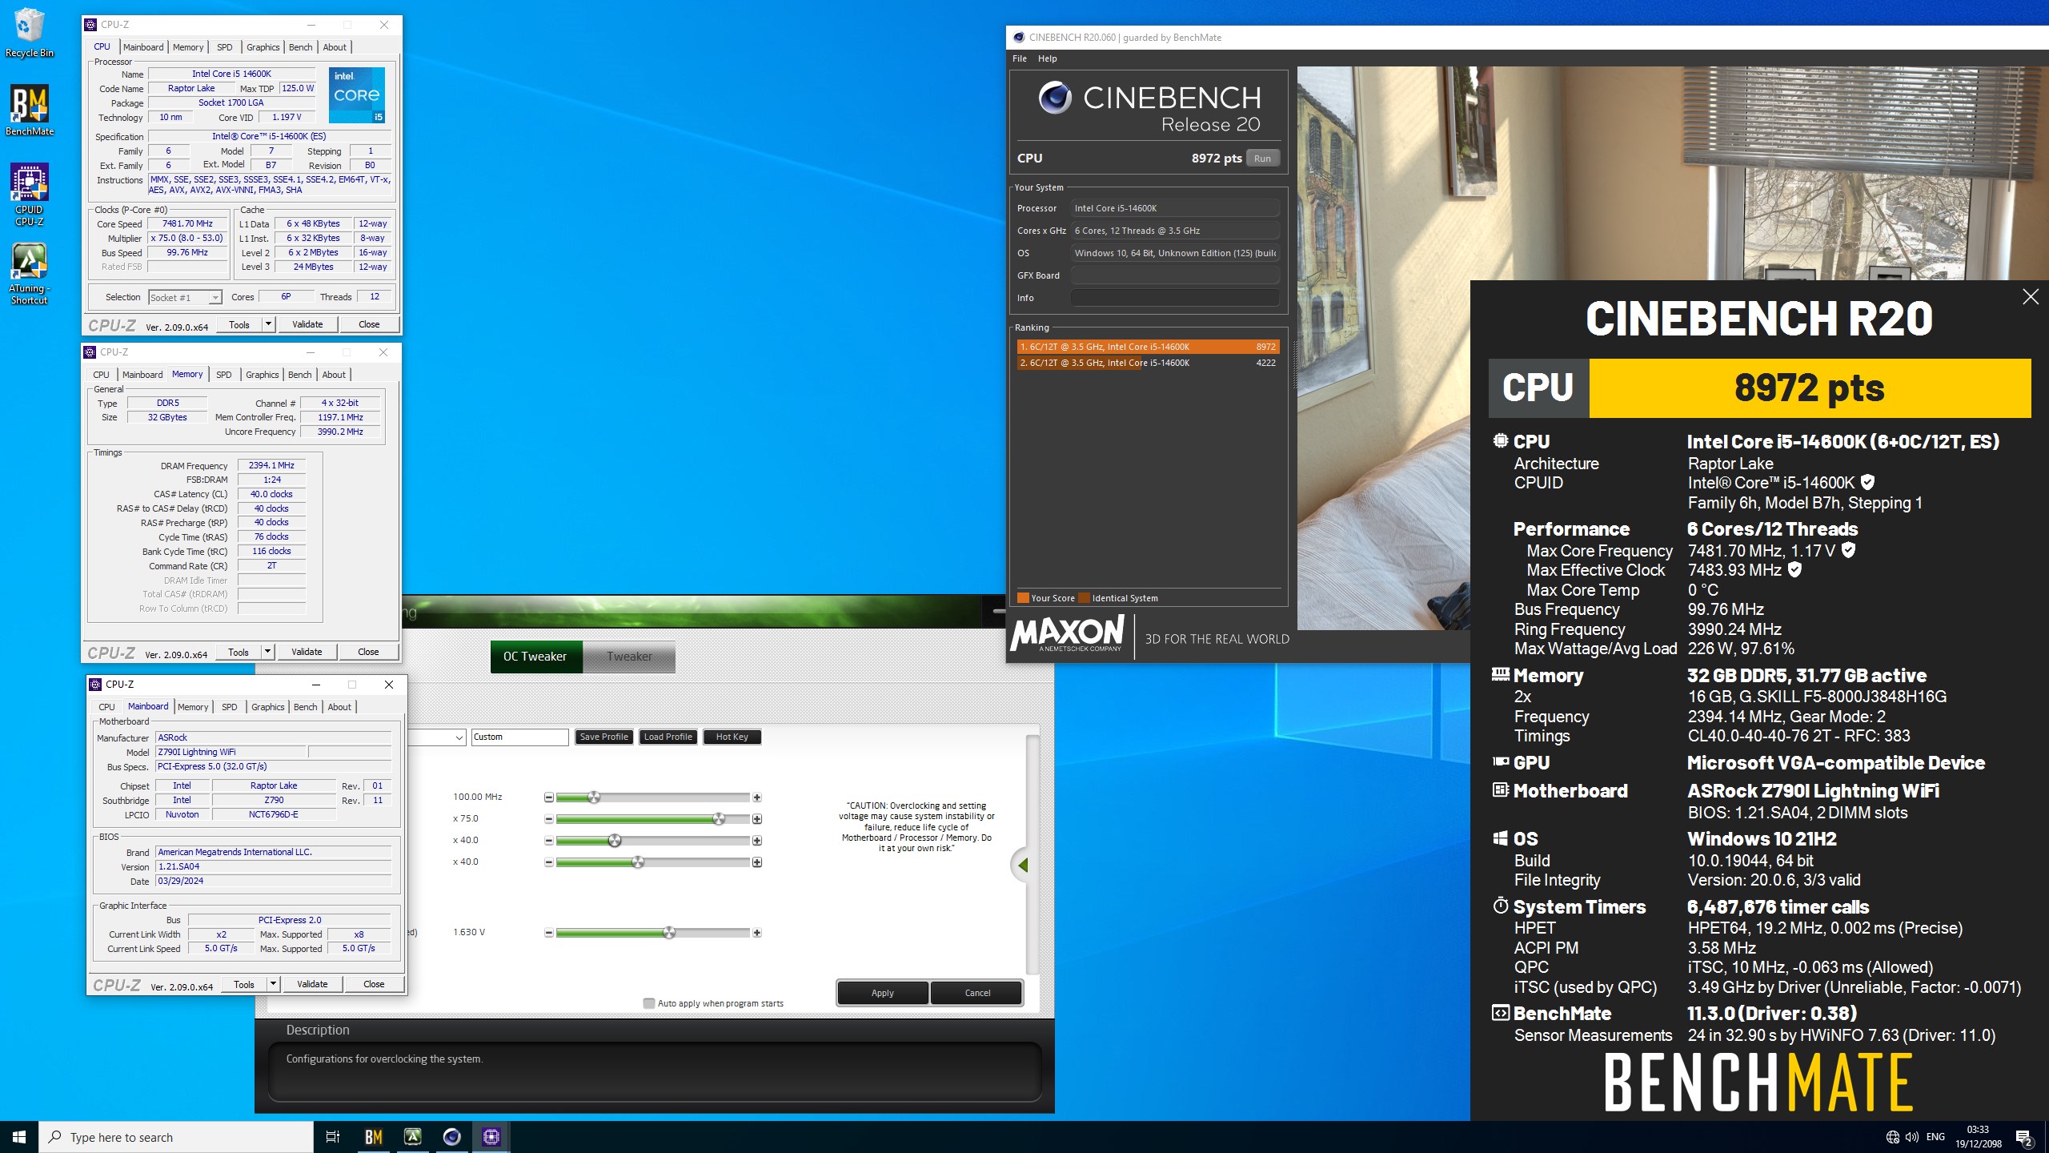Open the Socket #1 selection dropdown
The height and width of the screenshot is (1153, 2049).
click(185, 298)
